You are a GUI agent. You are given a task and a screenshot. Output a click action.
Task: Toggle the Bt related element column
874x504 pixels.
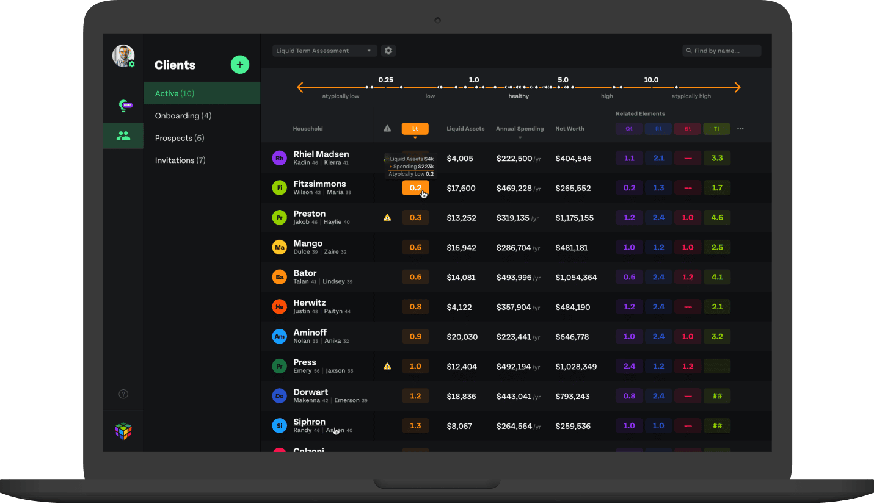tap(687, 129)
